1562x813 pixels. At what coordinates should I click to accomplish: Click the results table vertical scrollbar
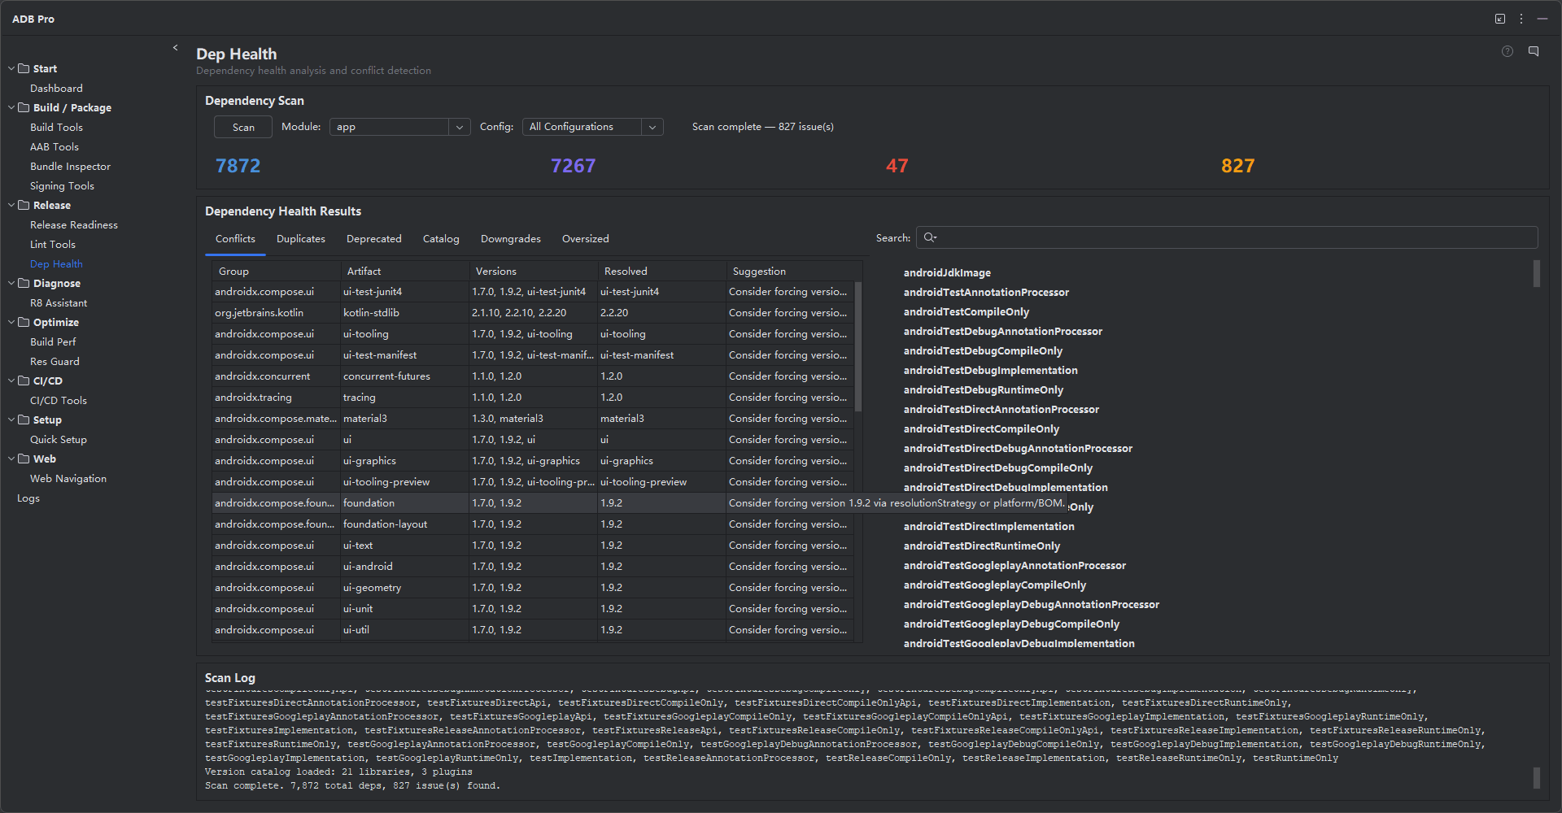(858, 346)
